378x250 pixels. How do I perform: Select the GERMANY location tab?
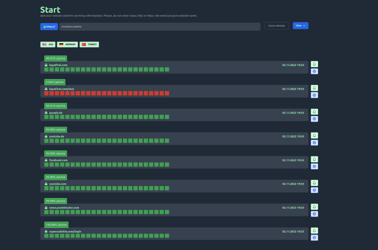coord(67,44)
